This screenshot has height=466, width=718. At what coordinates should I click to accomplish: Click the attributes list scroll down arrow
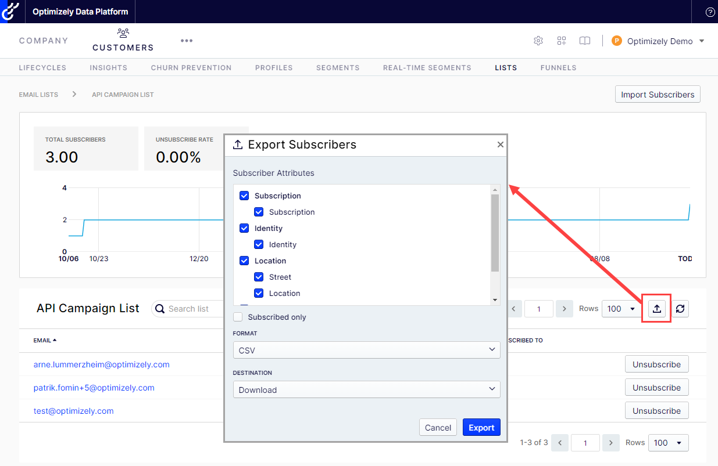pyautogui.click(x=495, y=300)
